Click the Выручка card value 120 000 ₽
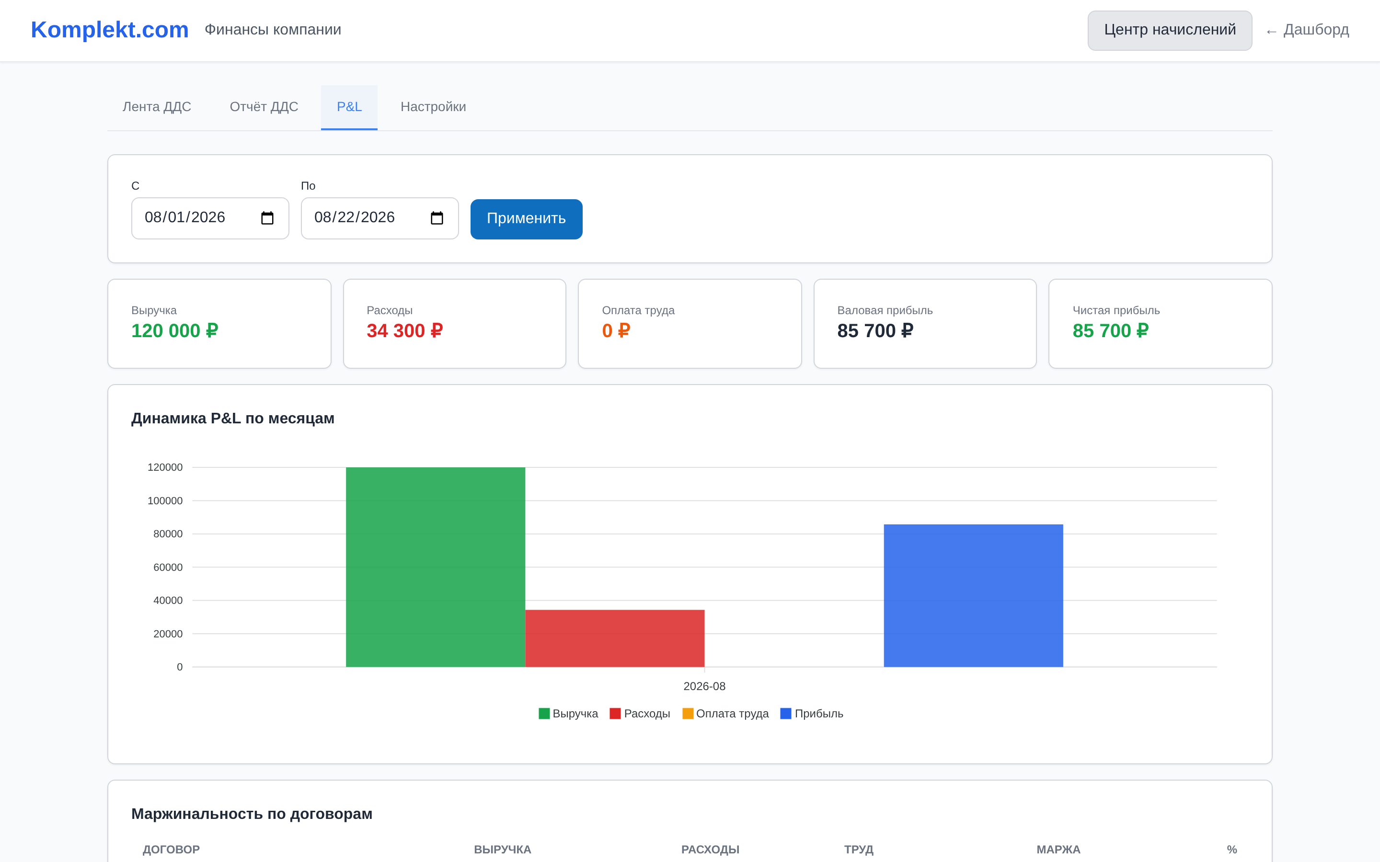The width and height of the screenshot is (1380, 862). [174, 330]
